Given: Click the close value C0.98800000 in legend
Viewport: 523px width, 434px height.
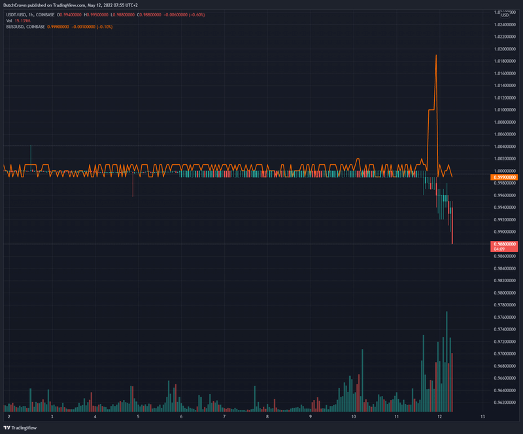Looking at the screenshot, I should point(149,14).
